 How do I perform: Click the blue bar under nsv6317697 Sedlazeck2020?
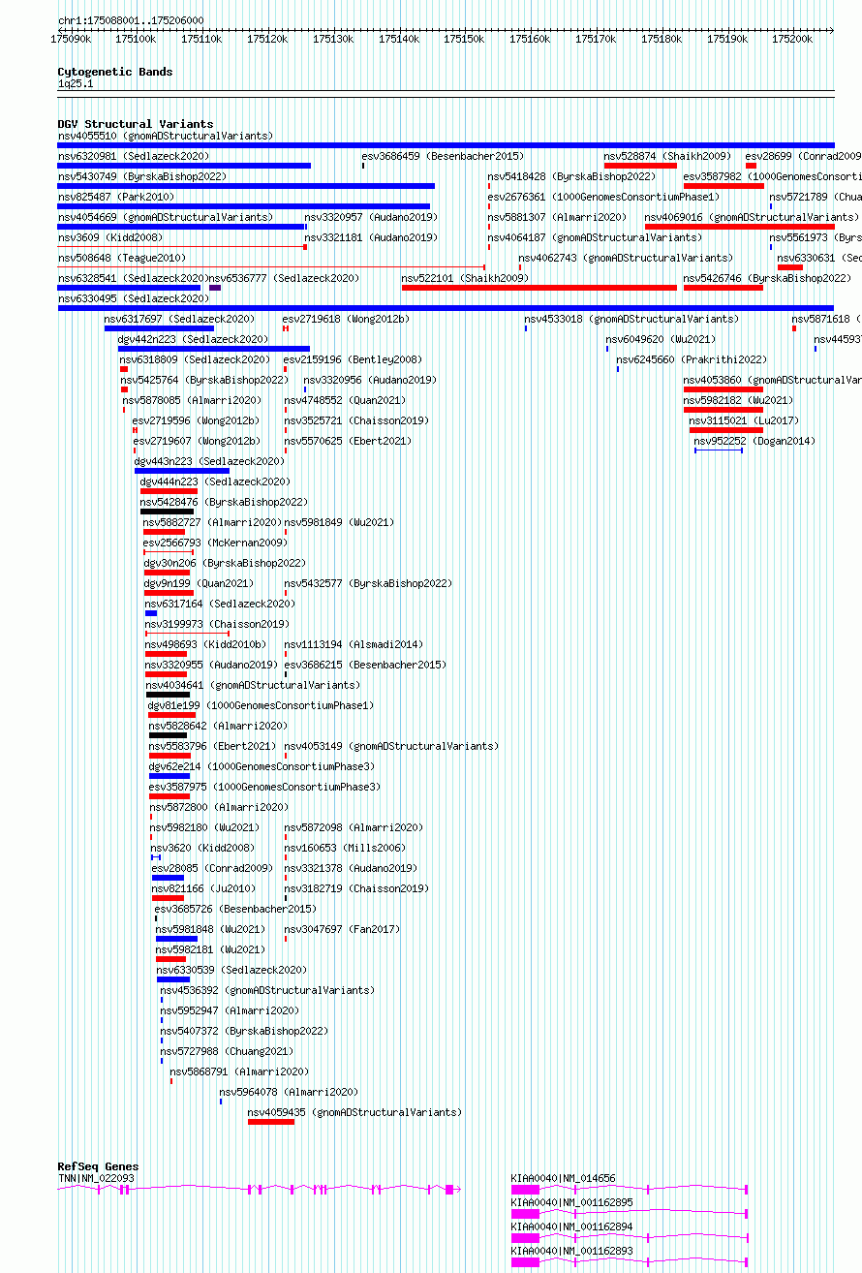point(159,328)
